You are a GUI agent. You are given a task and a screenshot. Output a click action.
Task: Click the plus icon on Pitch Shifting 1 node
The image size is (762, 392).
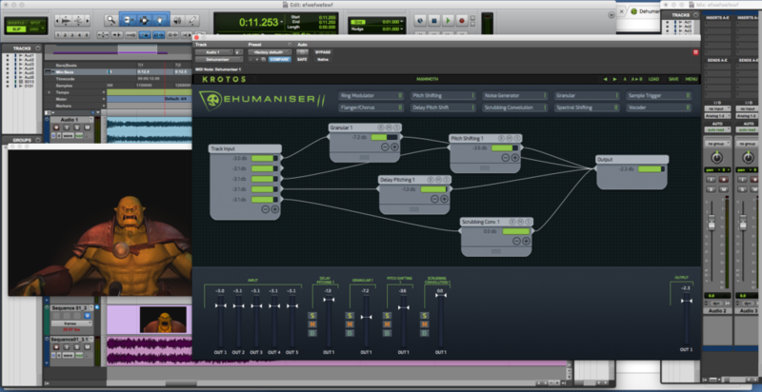coord(515,159)
